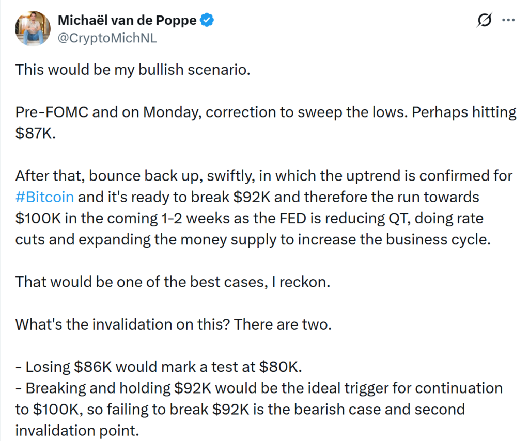Image resolution: width=529 pixels, height=441 pixels.
Task: Follow the #Bitcoin hashtag link
Action: (x=45, y=197)
